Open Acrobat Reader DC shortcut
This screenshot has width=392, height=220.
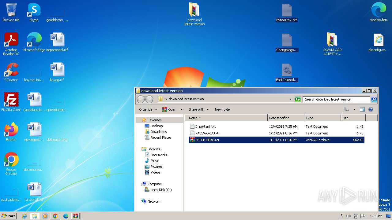11,44
